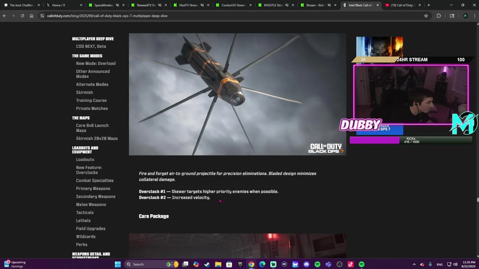This screenshot has height=269, width=479.
Task: Jump to COD NEXT, Beta section
Action: (x=91, y=46)
